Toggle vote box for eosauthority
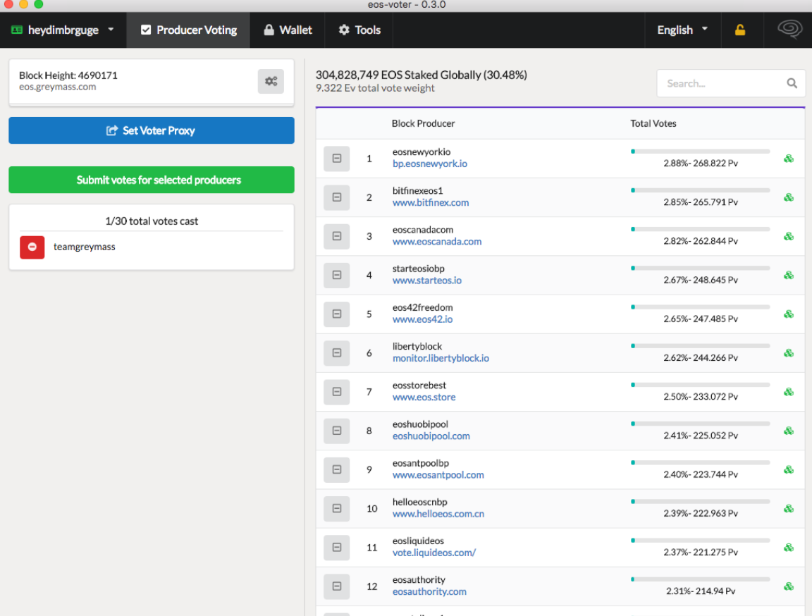This screenshot has height=616, width=812. coord(337,586)
